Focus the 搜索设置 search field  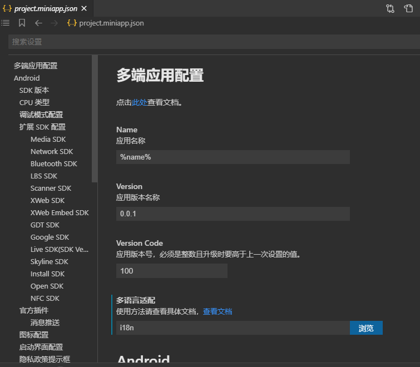[x=214, y=42]
